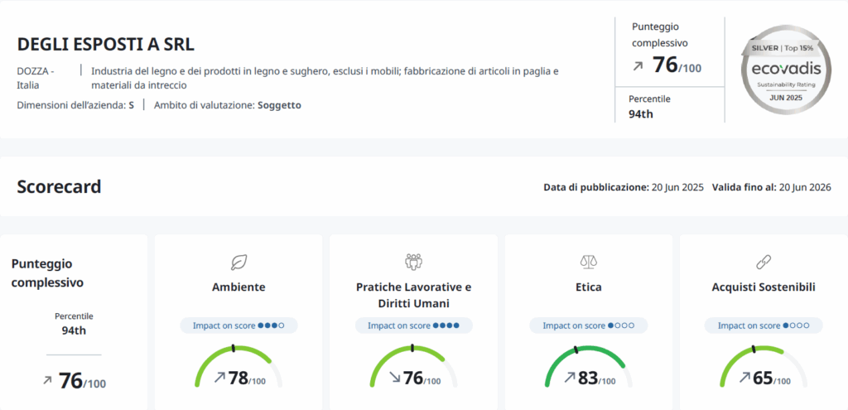Click Impact on score pill under Etica

point(589,326)
